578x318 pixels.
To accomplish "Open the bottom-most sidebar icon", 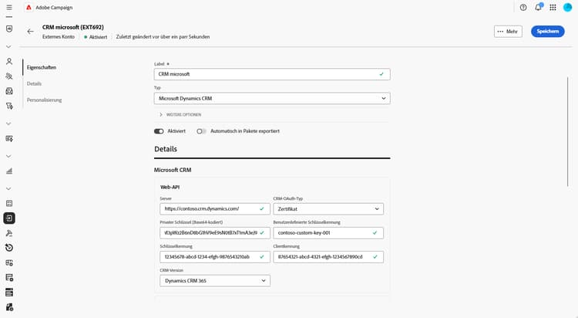I will 9,307.
